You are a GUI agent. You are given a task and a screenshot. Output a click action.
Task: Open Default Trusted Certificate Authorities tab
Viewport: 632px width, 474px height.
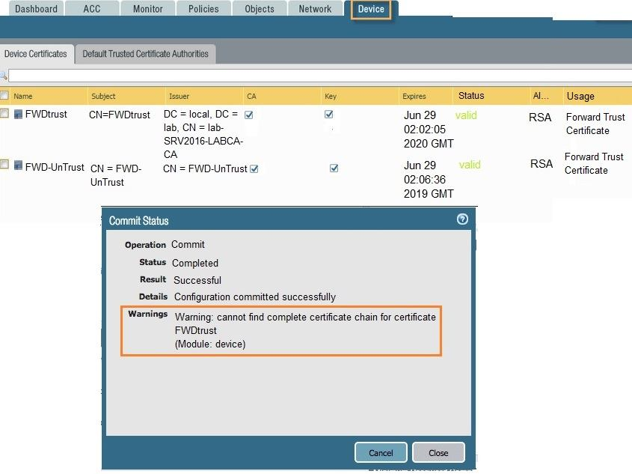click(x=145, y=54)
